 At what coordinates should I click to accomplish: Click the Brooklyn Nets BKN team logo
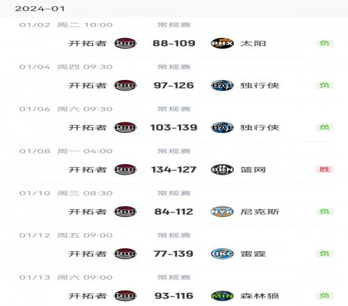(222, 170)
